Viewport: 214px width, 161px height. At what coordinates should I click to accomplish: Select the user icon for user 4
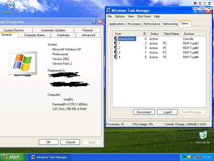(x=116, y=57)
